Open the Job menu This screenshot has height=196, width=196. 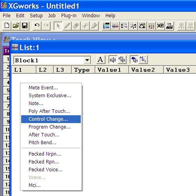pyautogui.click(x=52, y=16)
